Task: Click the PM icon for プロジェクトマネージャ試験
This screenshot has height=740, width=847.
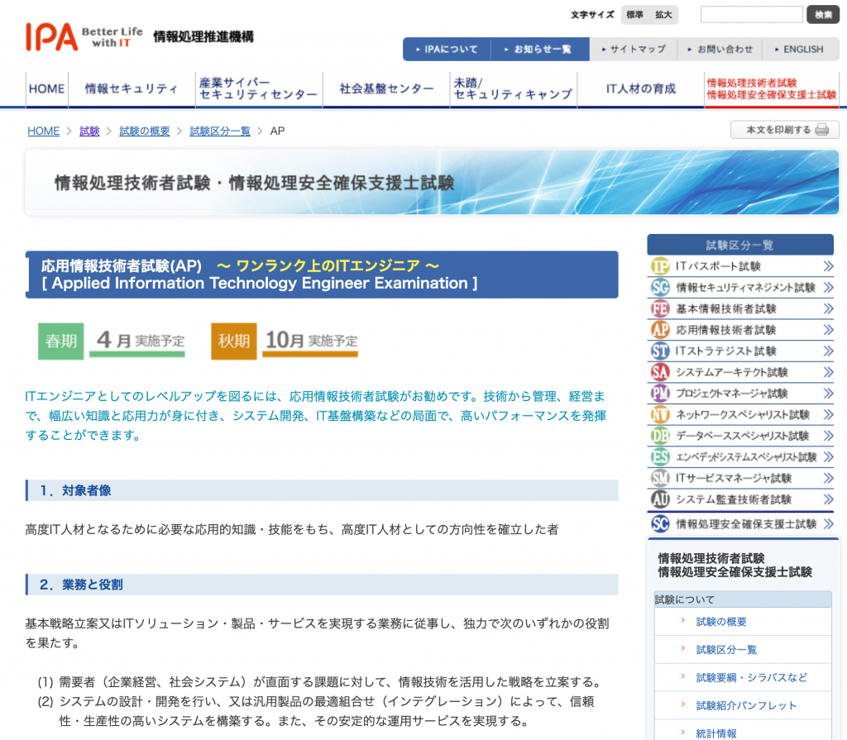Action: (659, 394)
